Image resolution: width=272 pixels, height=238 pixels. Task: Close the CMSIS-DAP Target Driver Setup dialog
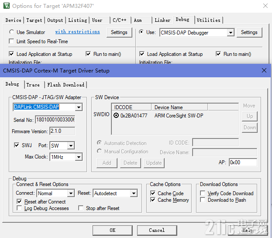click(x=264, y=70)
